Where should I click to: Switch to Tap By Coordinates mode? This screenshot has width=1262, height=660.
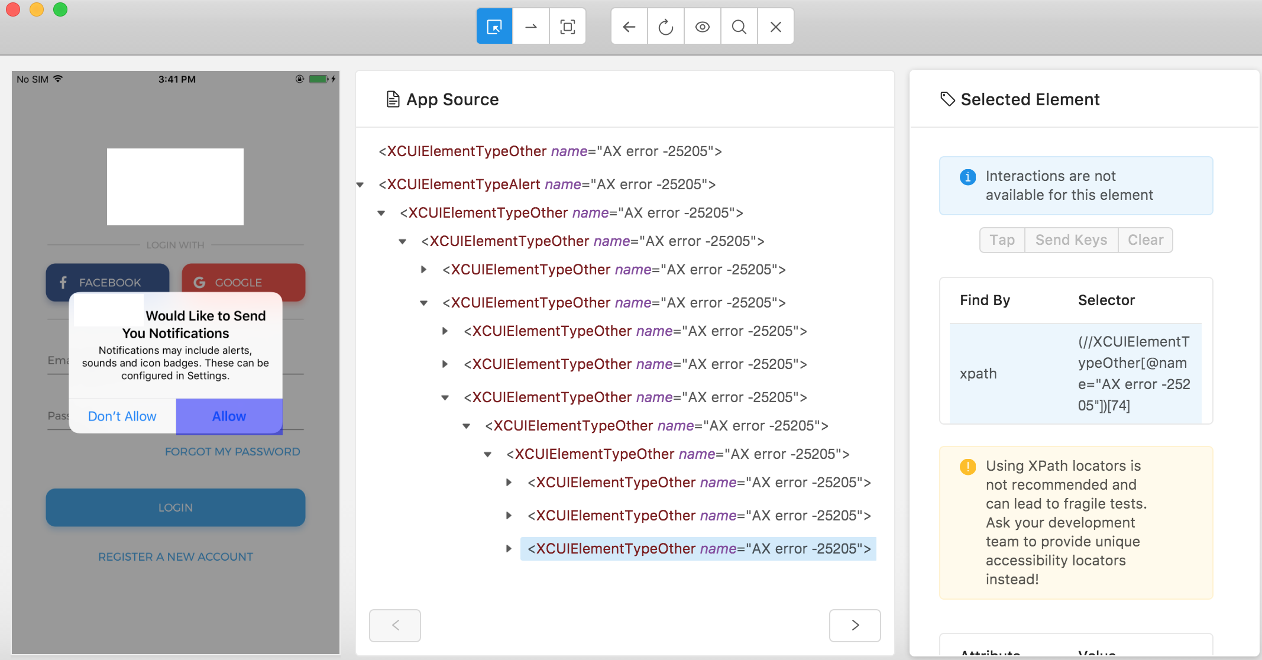click(x=568, y=27)
